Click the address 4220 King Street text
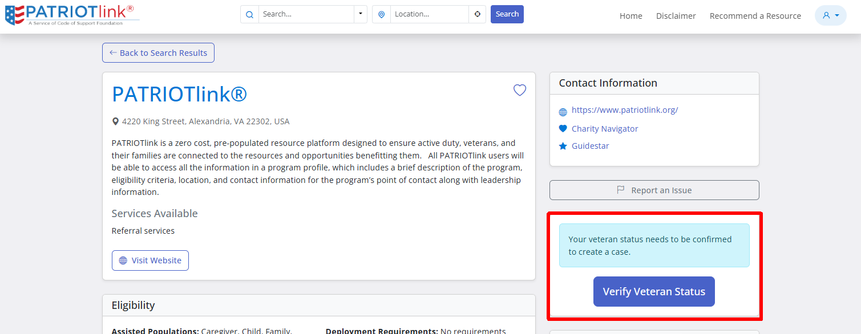 pos(206,121)
